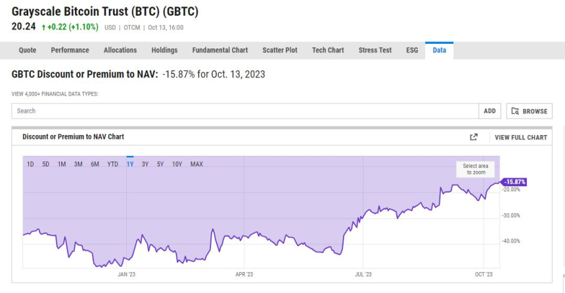The image size is (565, 293).
Task: Set chart range to 1D
Action: 30,165
